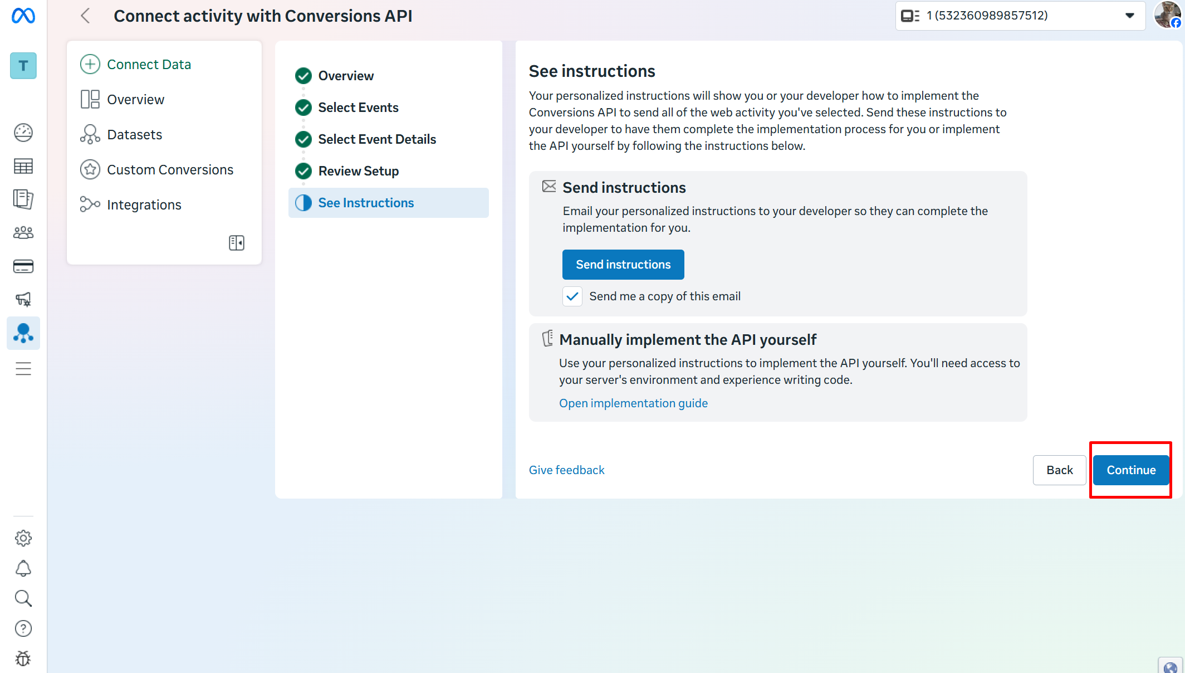
Task: Open the notifications bell icon
Action: (23, 568)
